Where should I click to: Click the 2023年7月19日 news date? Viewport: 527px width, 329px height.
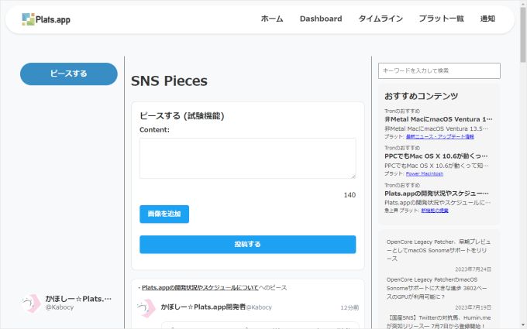[x=473, y=307]
